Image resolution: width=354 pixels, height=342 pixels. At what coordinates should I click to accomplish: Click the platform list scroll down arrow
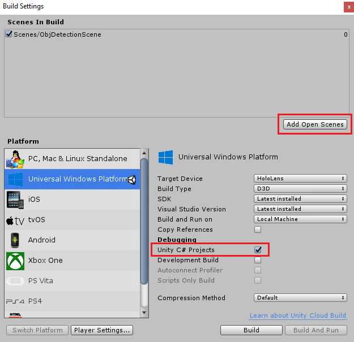click(x=144, y=313)
